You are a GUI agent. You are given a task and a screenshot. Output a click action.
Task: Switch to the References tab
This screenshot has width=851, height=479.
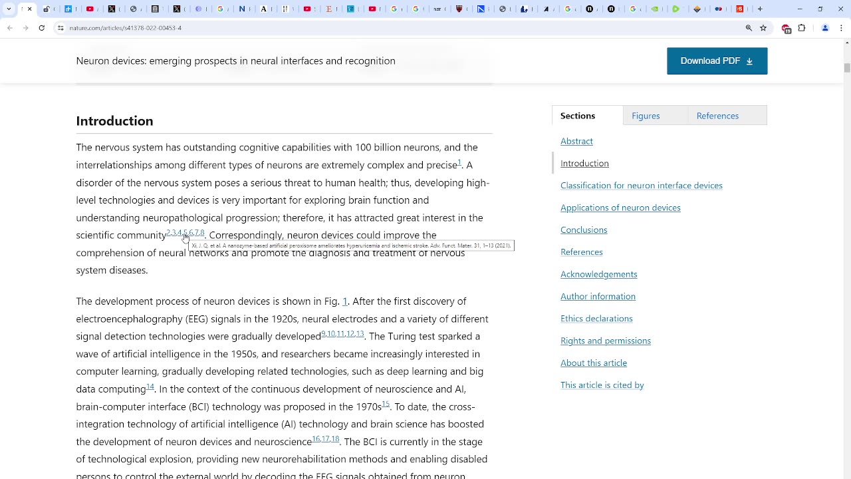tap(727, 116)
